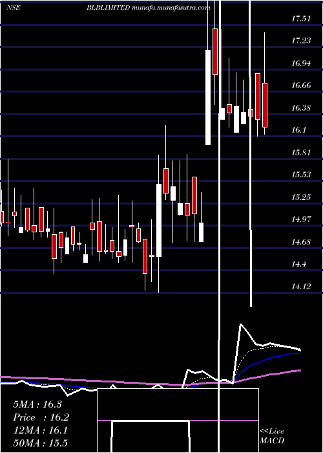Image resolution: width=323 pixels, height=453 pixels.
Task: Click the BLBLIMITED munafa.munafasutra.com title
Action: (148, 8)
